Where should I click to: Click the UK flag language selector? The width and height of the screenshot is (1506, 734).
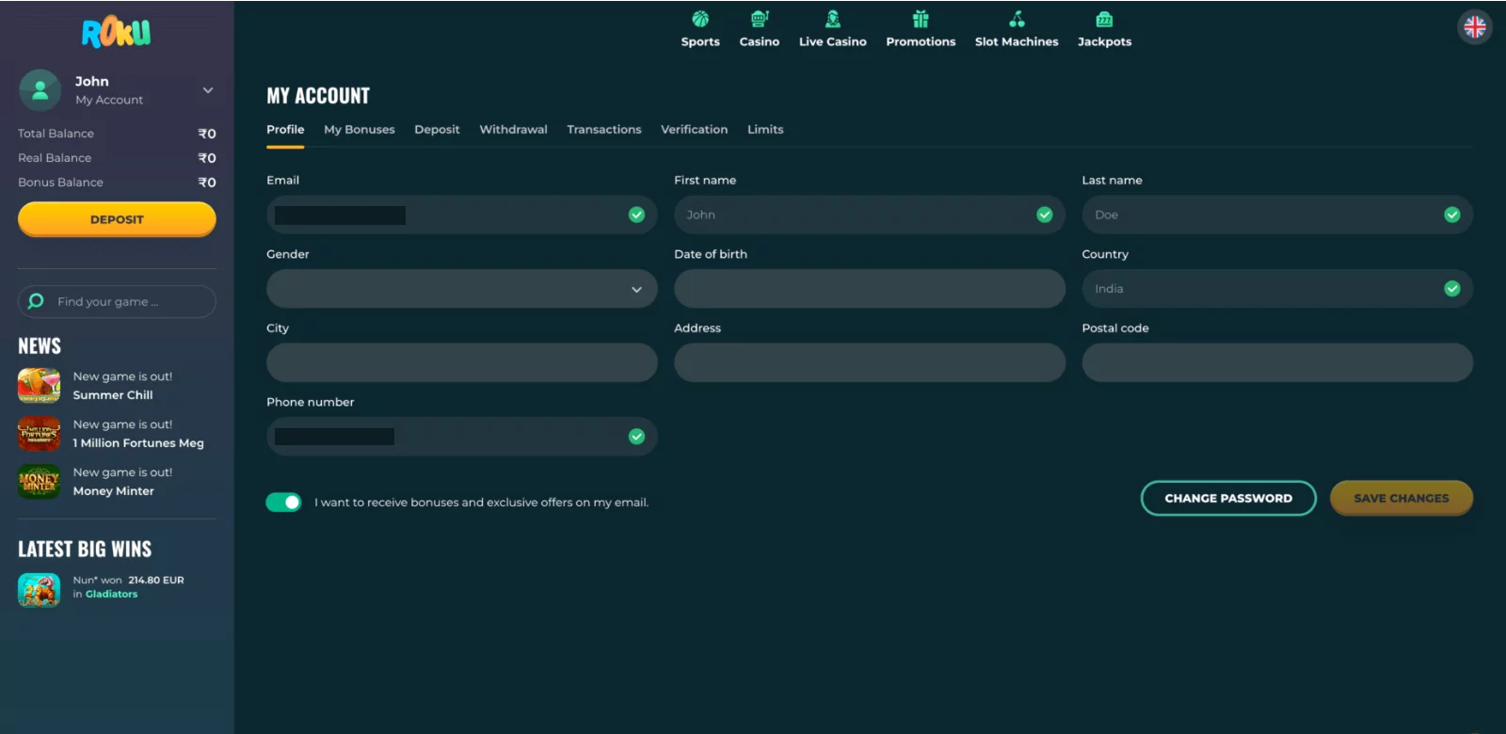point(1475,27)
